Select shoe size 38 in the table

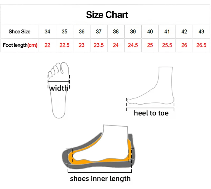coord(116,32)
